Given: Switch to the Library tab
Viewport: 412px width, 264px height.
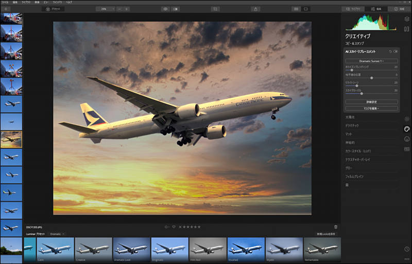Looking at the screenshot, I should 353,9.
